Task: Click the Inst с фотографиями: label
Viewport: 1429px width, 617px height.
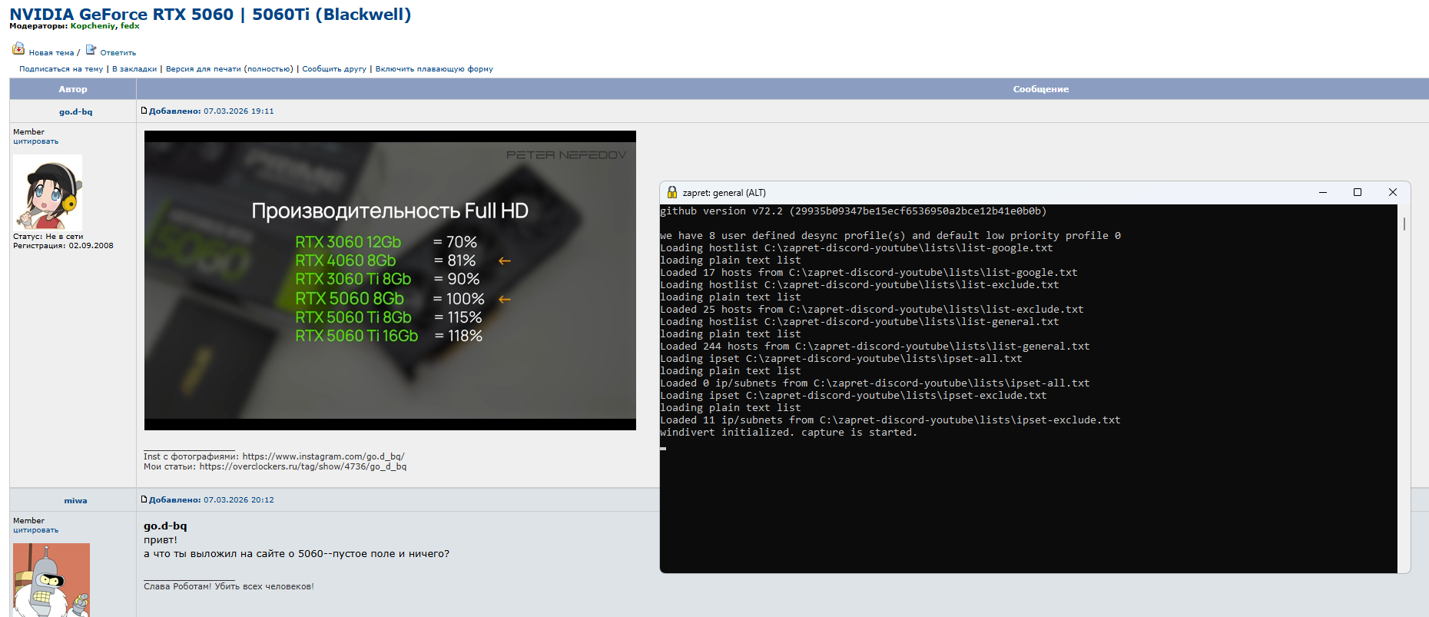Action: 191,456
